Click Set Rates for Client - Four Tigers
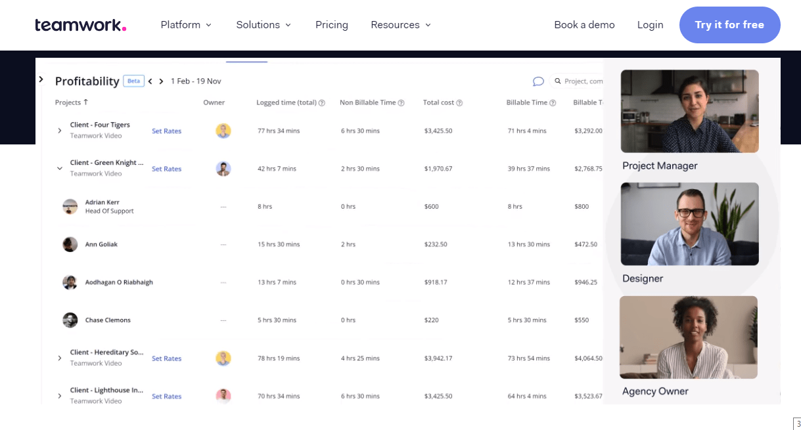The width and height of the screenshot is (801, 430). coord(166,131)
